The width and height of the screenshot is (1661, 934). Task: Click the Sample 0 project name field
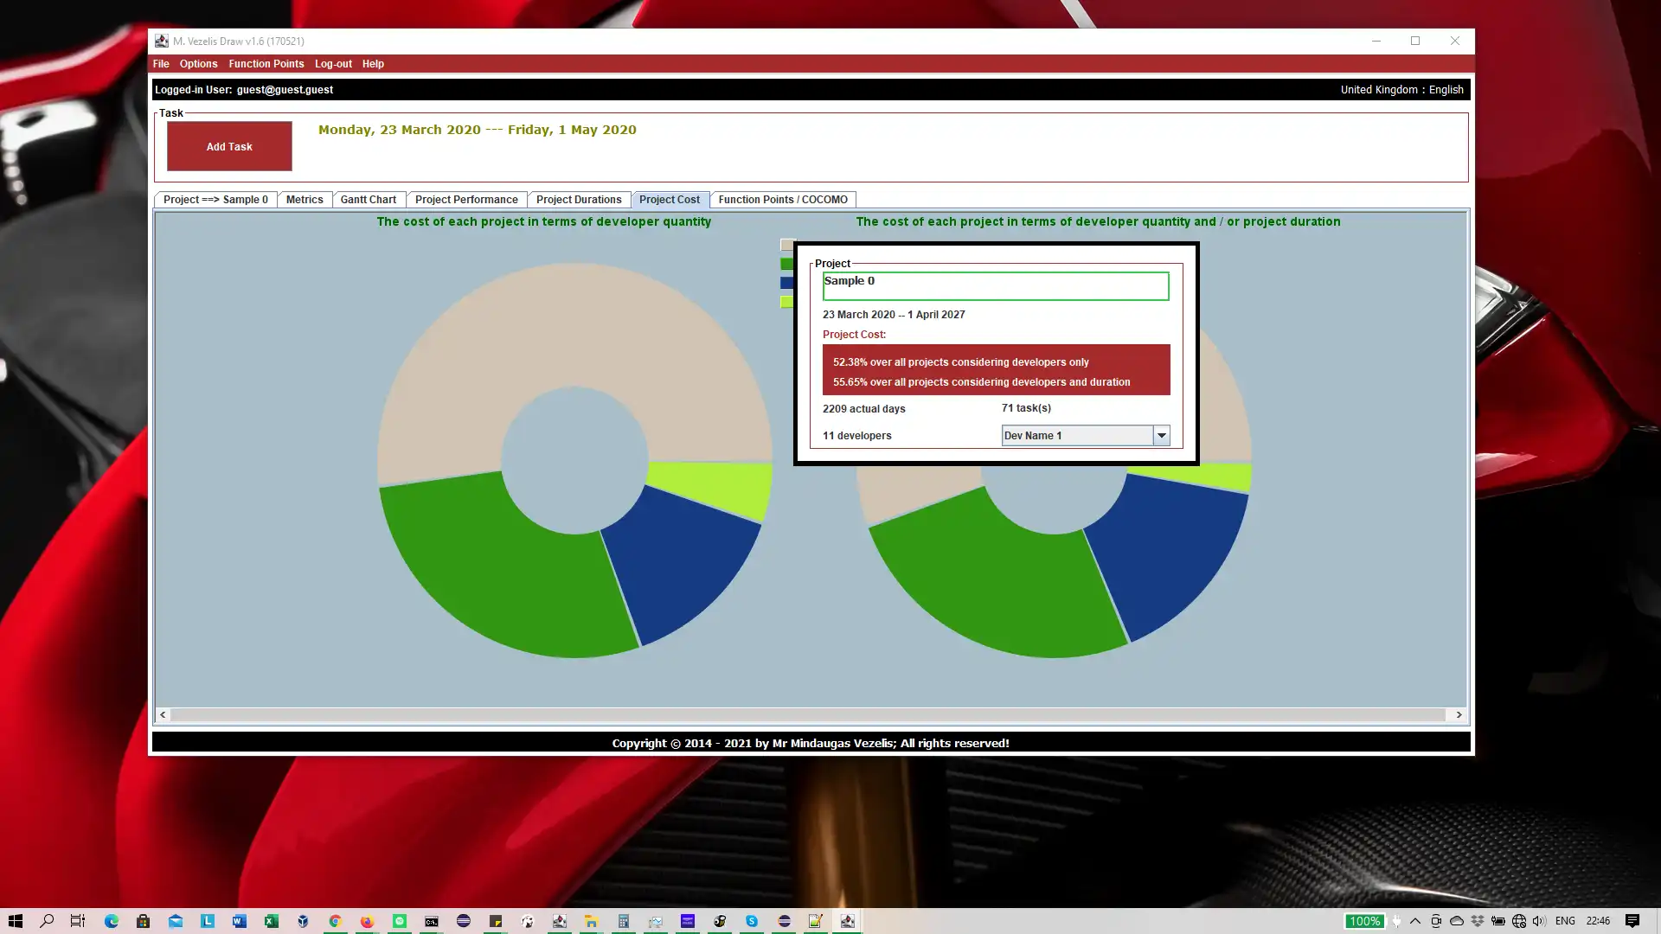click(995, 286)
